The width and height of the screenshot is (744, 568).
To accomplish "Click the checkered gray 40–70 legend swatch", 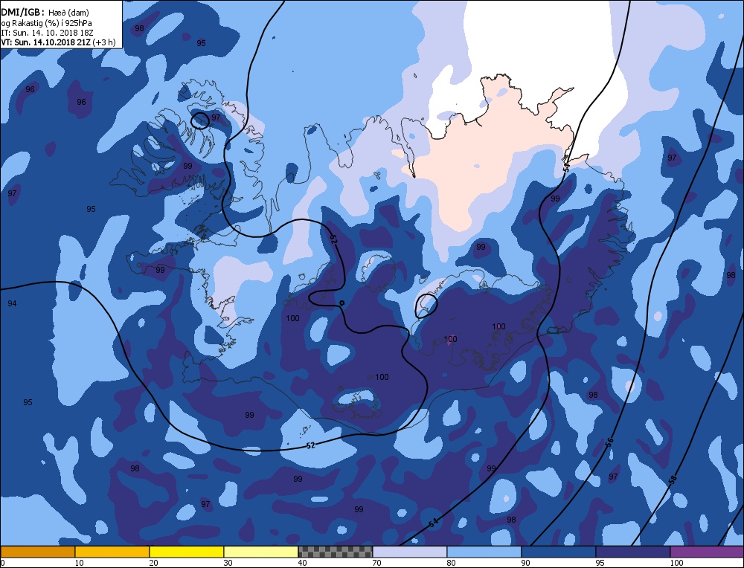I will pos(336,552).
